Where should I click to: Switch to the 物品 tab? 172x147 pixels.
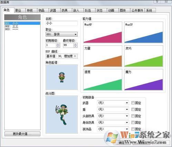(43, 10)
